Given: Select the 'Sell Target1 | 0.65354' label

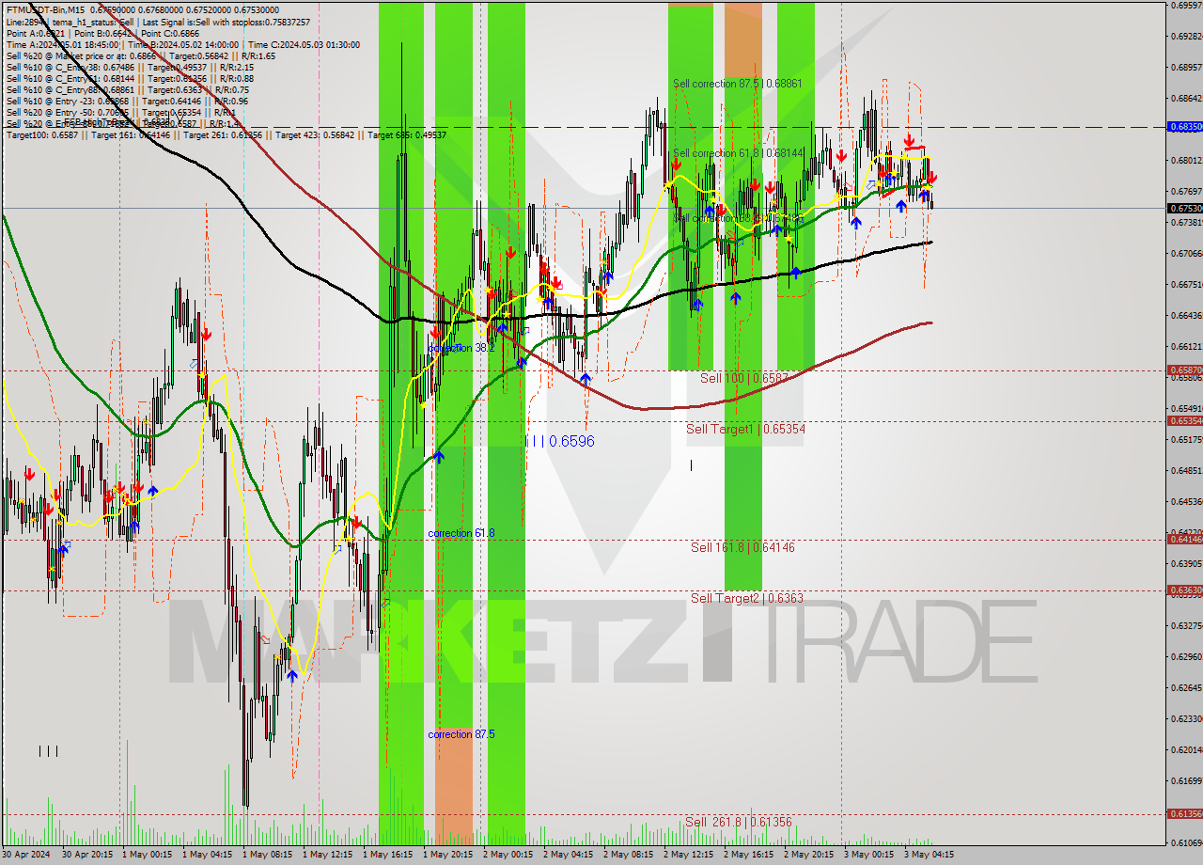Looking at the screenshot, I should pos(745,429).
